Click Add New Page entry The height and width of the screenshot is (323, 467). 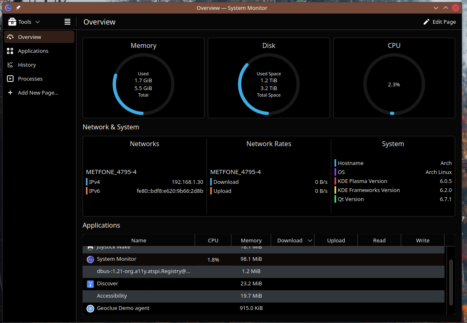[39, 93]
